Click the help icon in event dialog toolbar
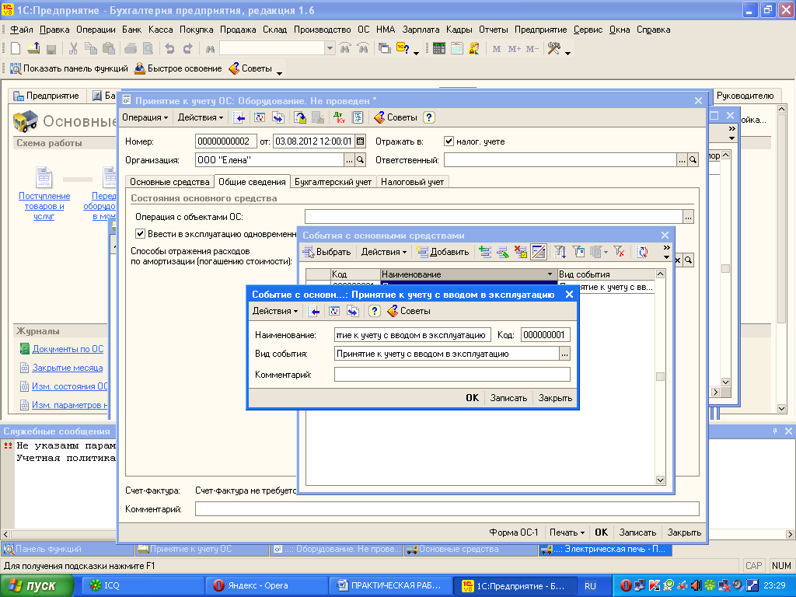Viewport: 796px width, 597px height. [x=374, y=311]
